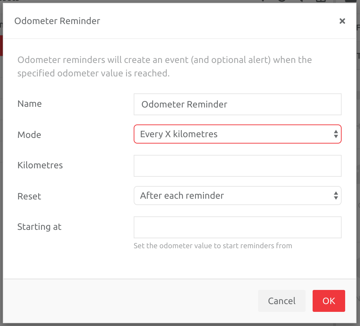Click the reminder description paragraph text

point(164,66)
